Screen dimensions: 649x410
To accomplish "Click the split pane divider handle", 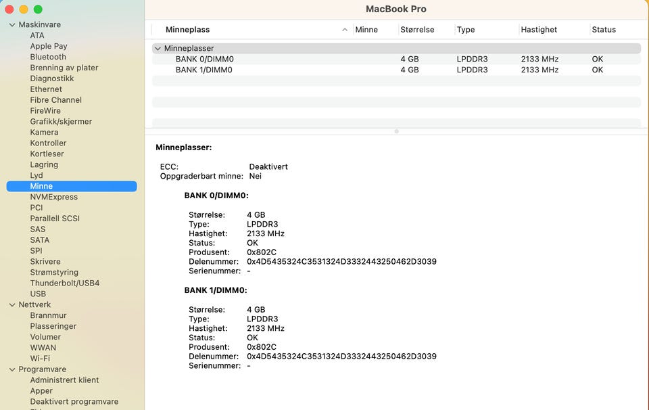I will [396, 131].
